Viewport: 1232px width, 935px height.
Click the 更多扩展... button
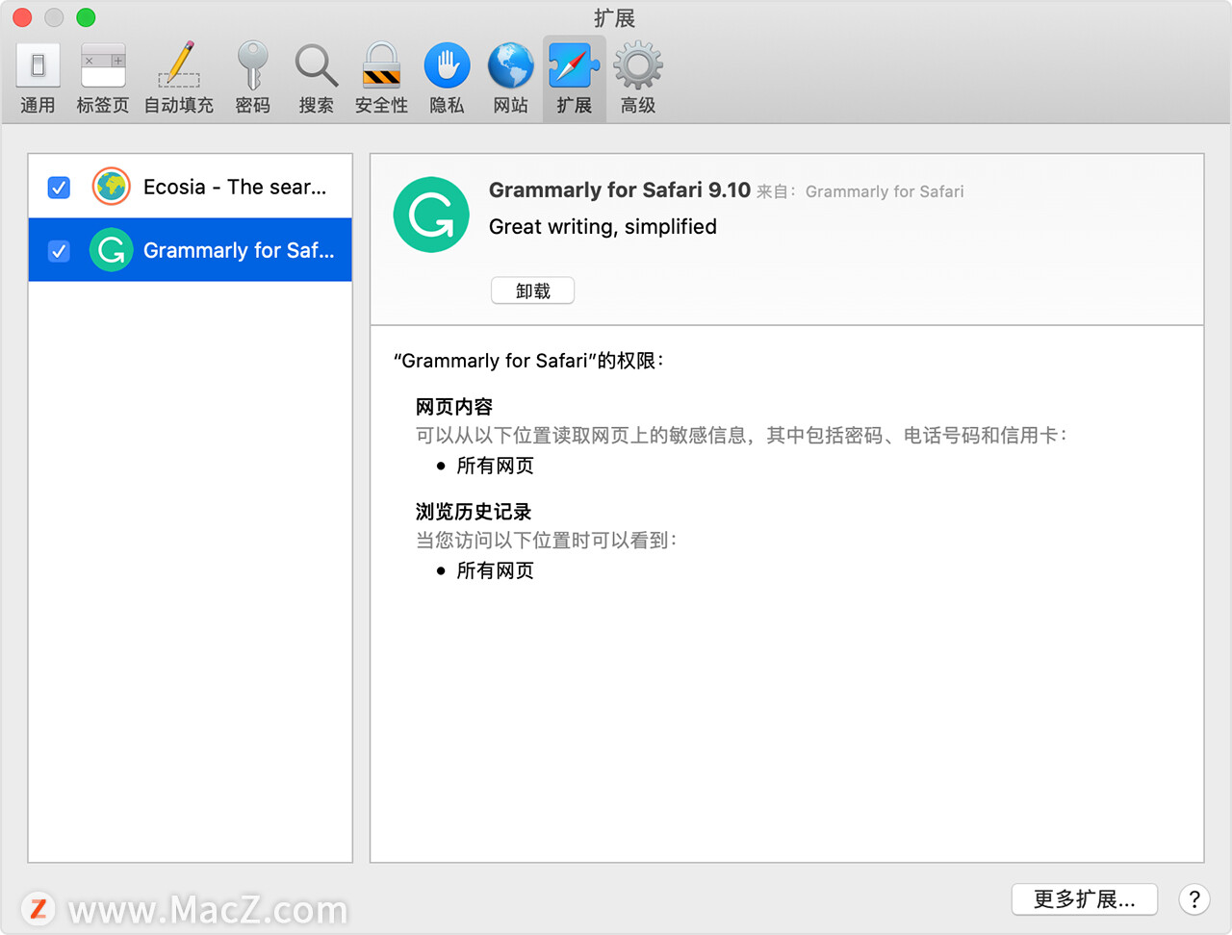click(x=1085, y=899)
